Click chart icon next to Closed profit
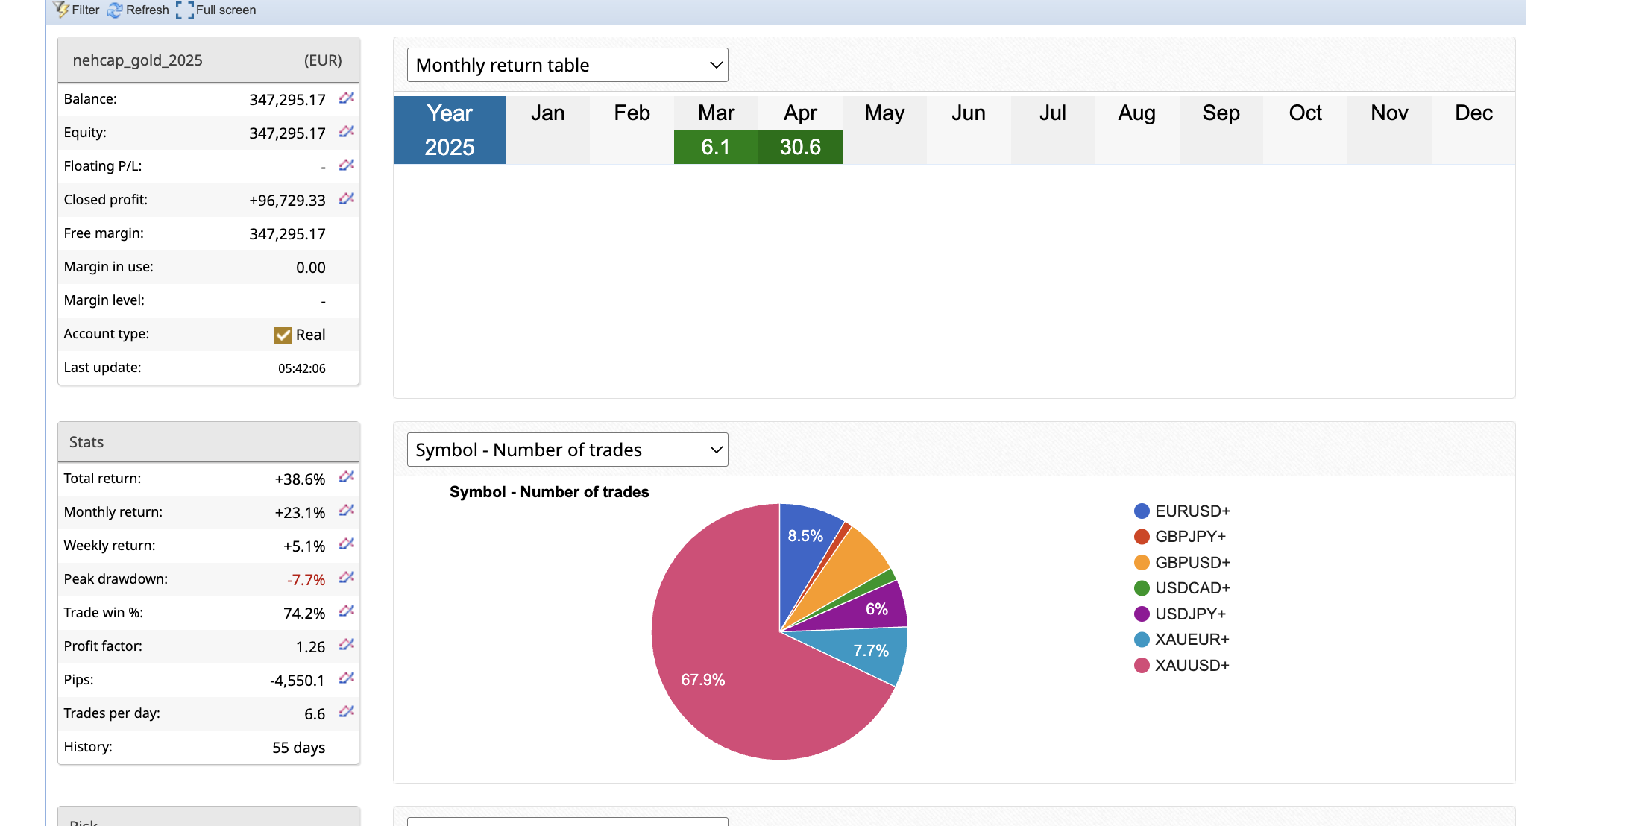Image resolution: width=1636 pixels, height=826 pixels. pos(346,199)
